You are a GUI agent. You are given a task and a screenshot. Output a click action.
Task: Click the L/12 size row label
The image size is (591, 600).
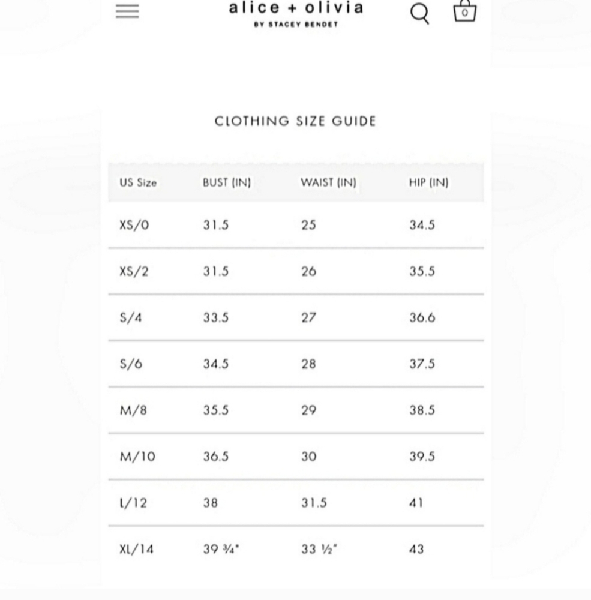pos(133,503)
